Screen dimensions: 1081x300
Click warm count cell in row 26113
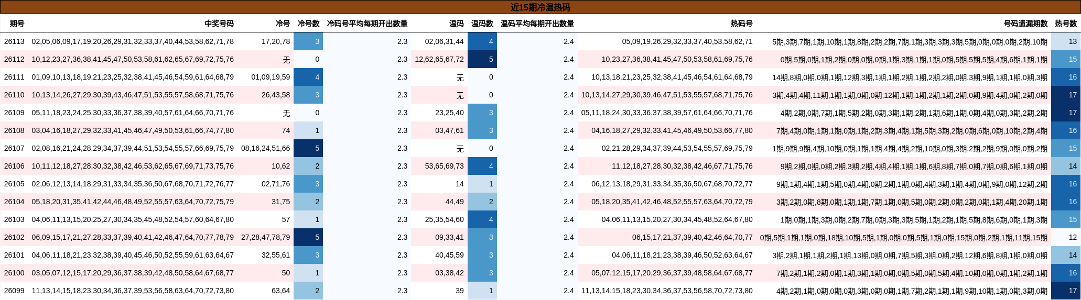482,41
